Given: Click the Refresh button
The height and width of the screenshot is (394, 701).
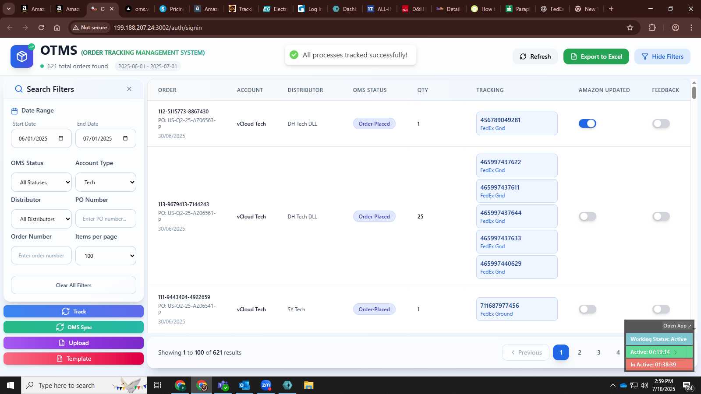Looking at the screenshot, I should coord(535,56).
